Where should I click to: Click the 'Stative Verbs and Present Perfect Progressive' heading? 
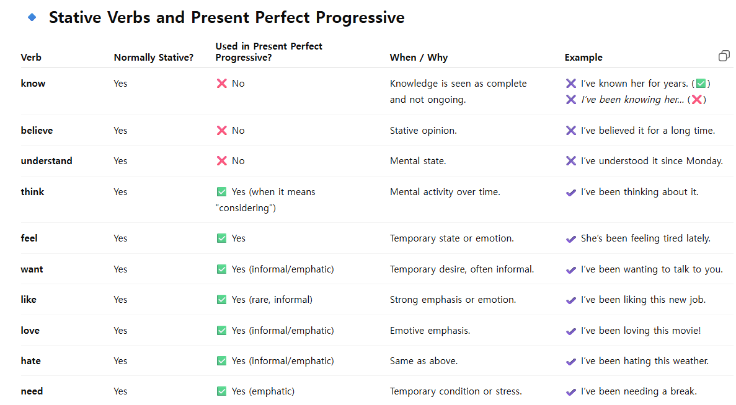tap(226, 18)
